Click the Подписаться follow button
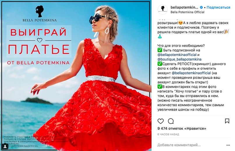This screenshot has width=235, height=151. point(218,7)
